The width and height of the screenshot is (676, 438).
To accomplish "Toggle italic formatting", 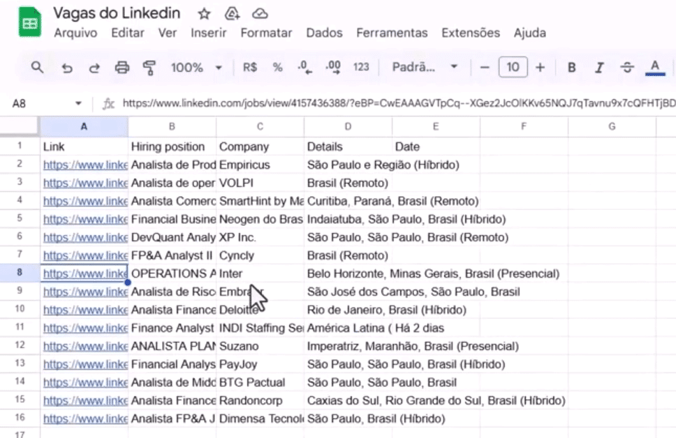I will (x=599, y=68).
